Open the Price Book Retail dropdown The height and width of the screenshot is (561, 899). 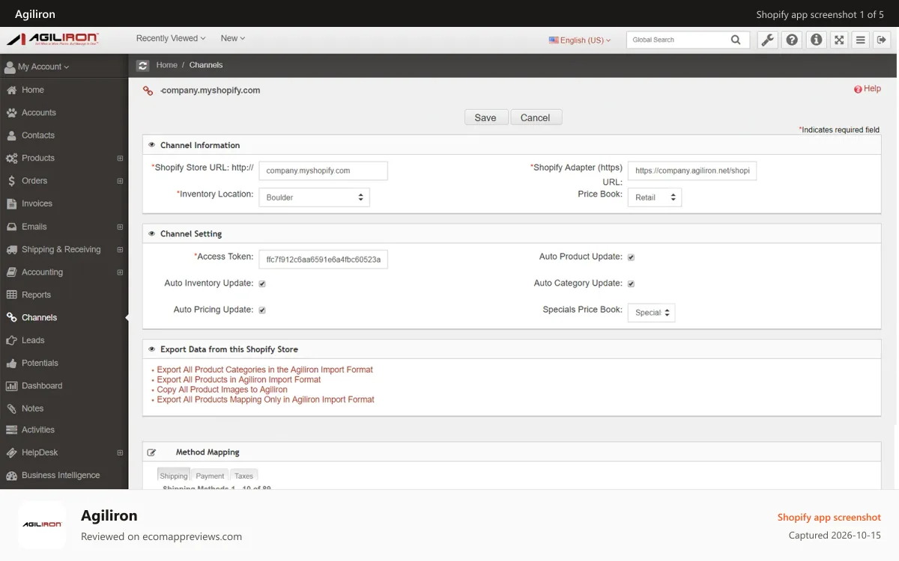coord(654,197)
